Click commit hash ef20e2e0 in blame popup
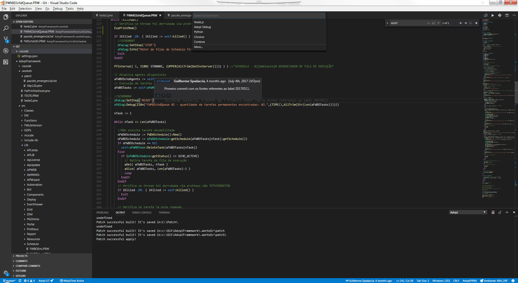This screenshot has height=283, width=518. tap(163, 81)
